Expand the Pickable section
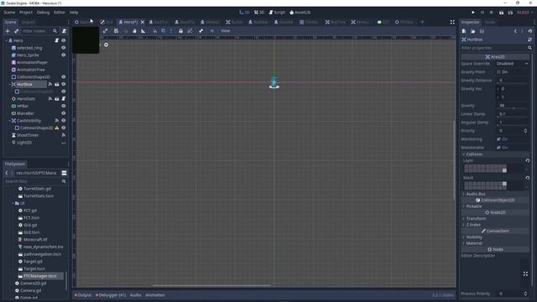537x302 pixels. coord(495,206)
